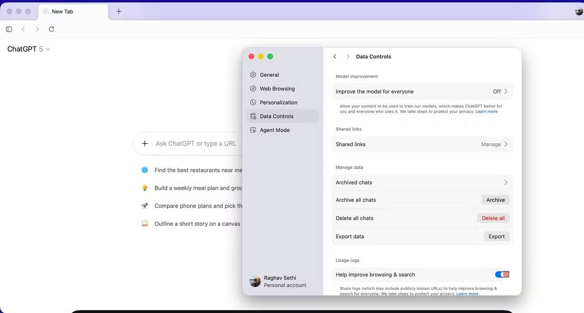This screenshot has height=313, width=584.
Task: Disable Help improve browsing & search toggle
Action: tap(502, 274)
